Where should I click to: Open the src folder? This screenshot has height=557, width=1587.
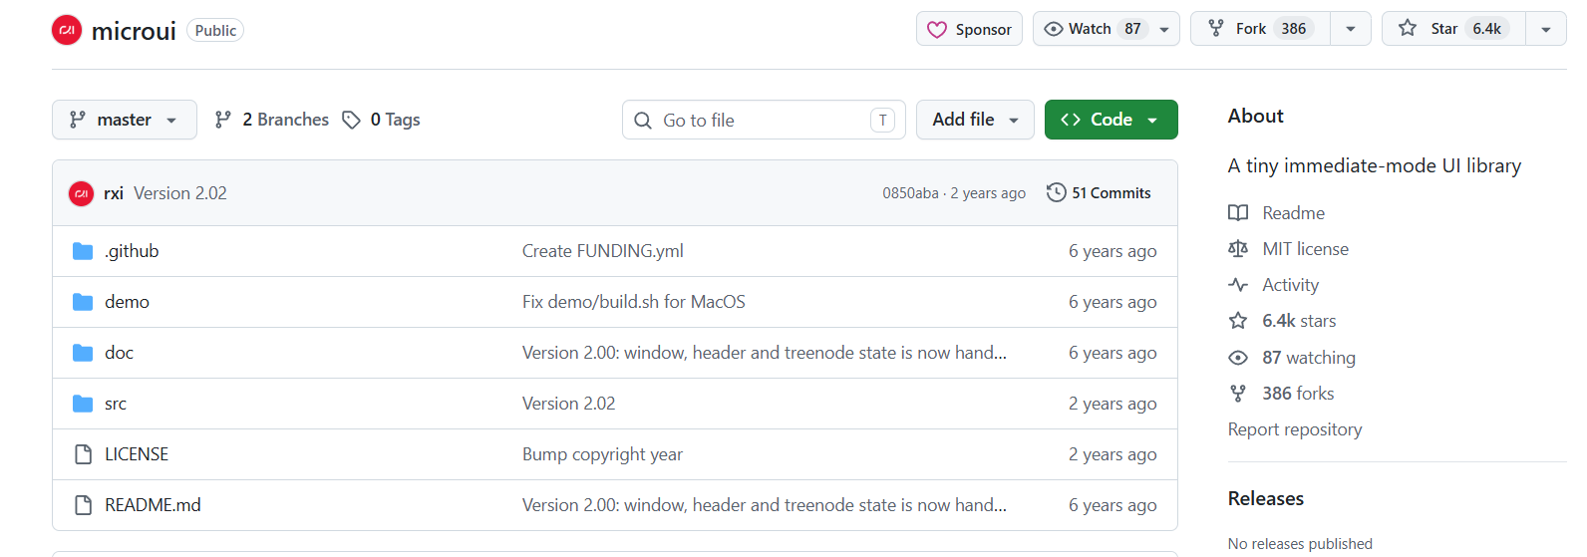pos(116,404)
